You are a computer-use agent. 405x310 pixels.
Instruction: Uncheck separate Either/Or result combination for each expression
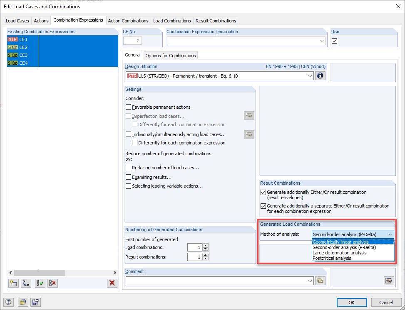point(263,206)
